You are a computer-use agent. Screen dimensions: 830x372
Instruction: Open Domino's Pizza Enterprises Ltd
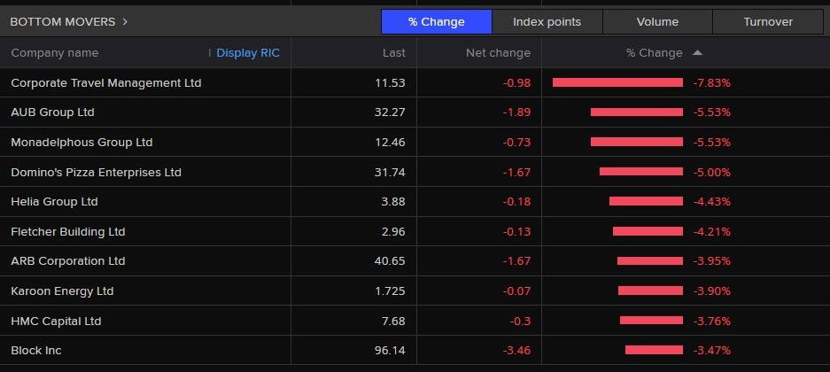pos(96,172)
